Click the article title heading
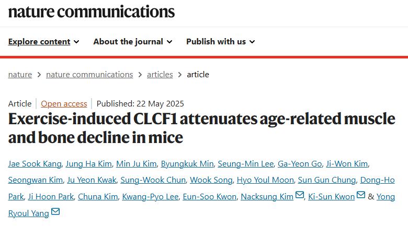This screenshot has height=226, width=408. point(201,128)
